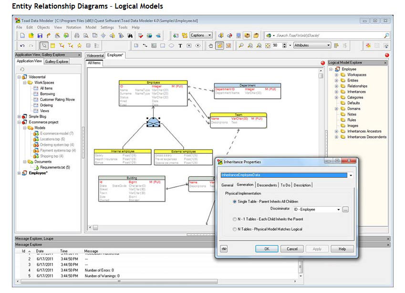Select Borrowing workspace in tree
This screenshot has width=405, height=293.
[x=47, y=94]
